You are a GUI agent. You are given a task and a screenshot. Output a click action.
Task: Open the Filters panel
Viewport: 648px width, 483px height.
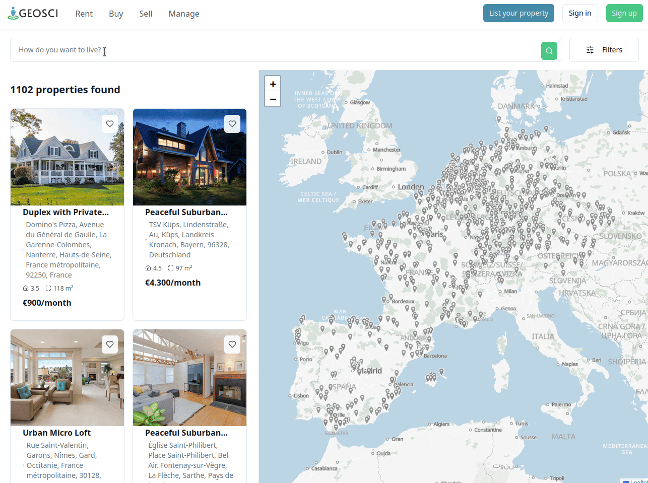click(604, 50)
